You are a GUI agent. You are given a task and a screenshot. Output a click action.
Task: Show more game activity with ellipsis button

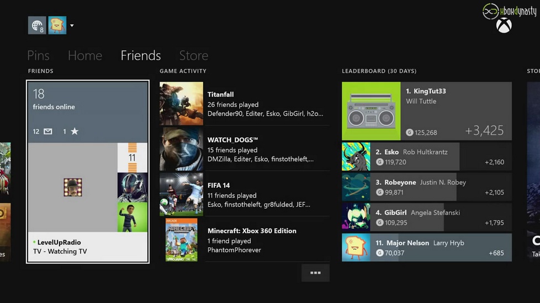pyautogui.click(x=315, y=273)
